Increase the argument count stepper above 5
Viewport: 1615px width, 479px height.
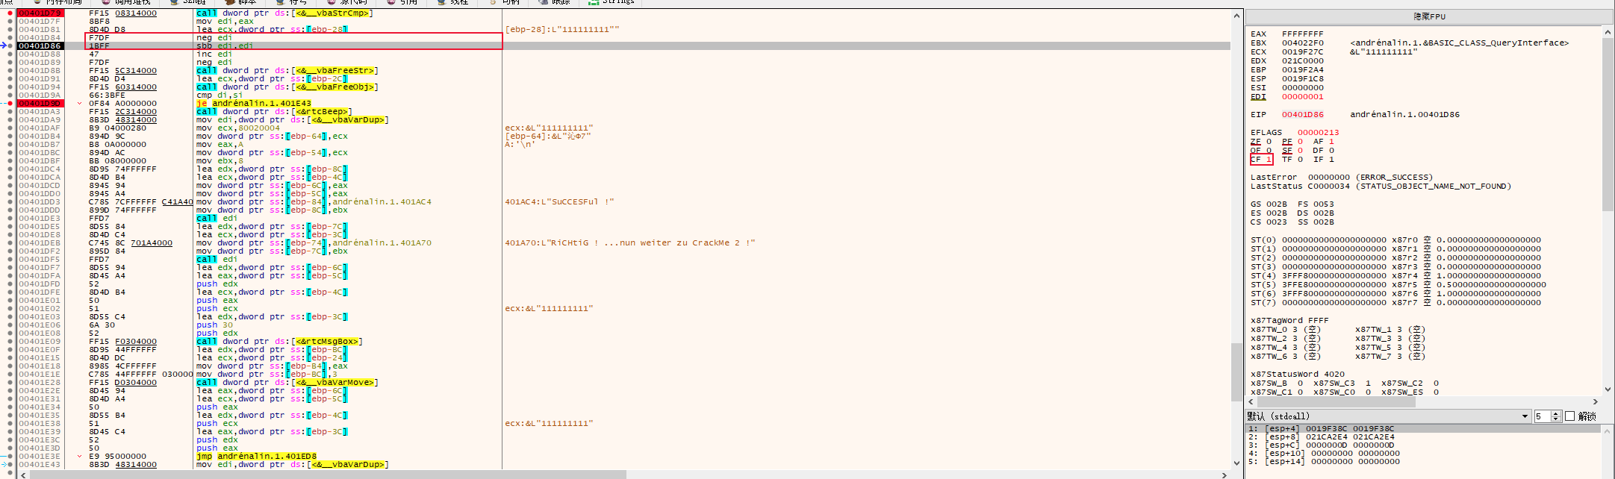pos(1556,413)
